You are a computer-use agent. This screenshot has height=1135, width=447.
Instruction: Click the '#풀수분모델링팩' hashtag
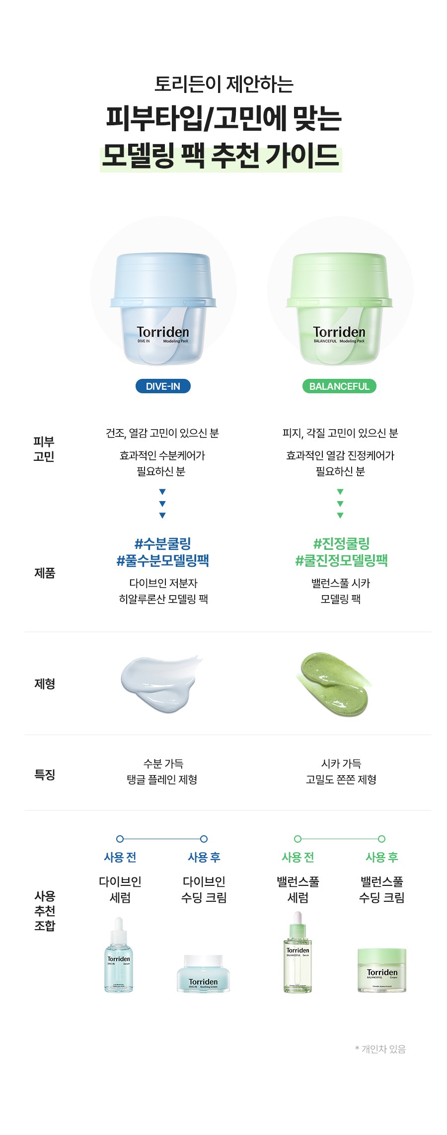[x=163, y=561]
